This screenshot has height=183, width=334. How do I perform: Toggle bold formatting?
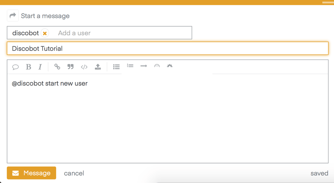pos(28,67)
